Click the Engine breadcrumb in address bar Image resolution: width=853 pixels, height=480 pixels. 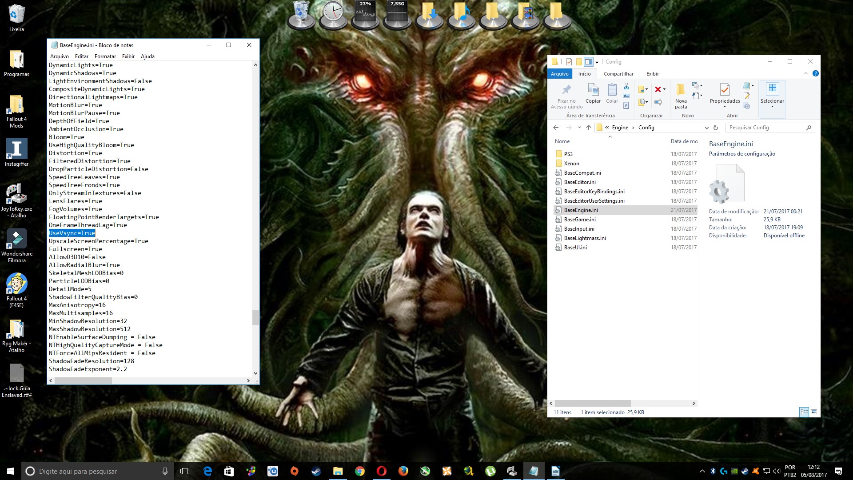point(620,128)
